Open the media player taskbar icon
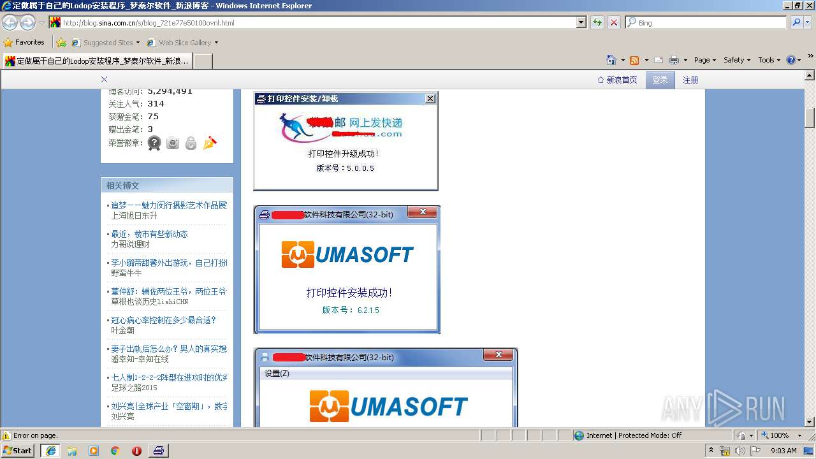The image size is (816, 459). 94,451
